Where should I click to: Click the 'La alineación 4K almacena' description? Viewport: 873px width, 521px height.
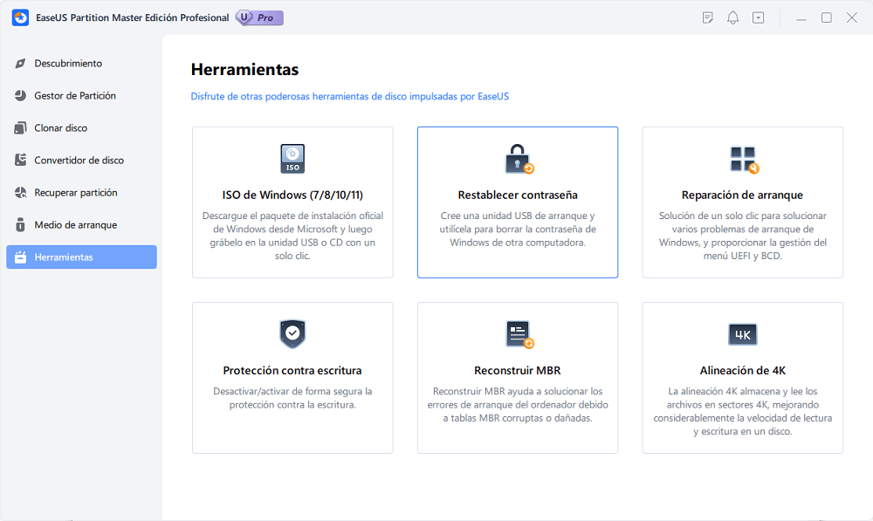743,411
